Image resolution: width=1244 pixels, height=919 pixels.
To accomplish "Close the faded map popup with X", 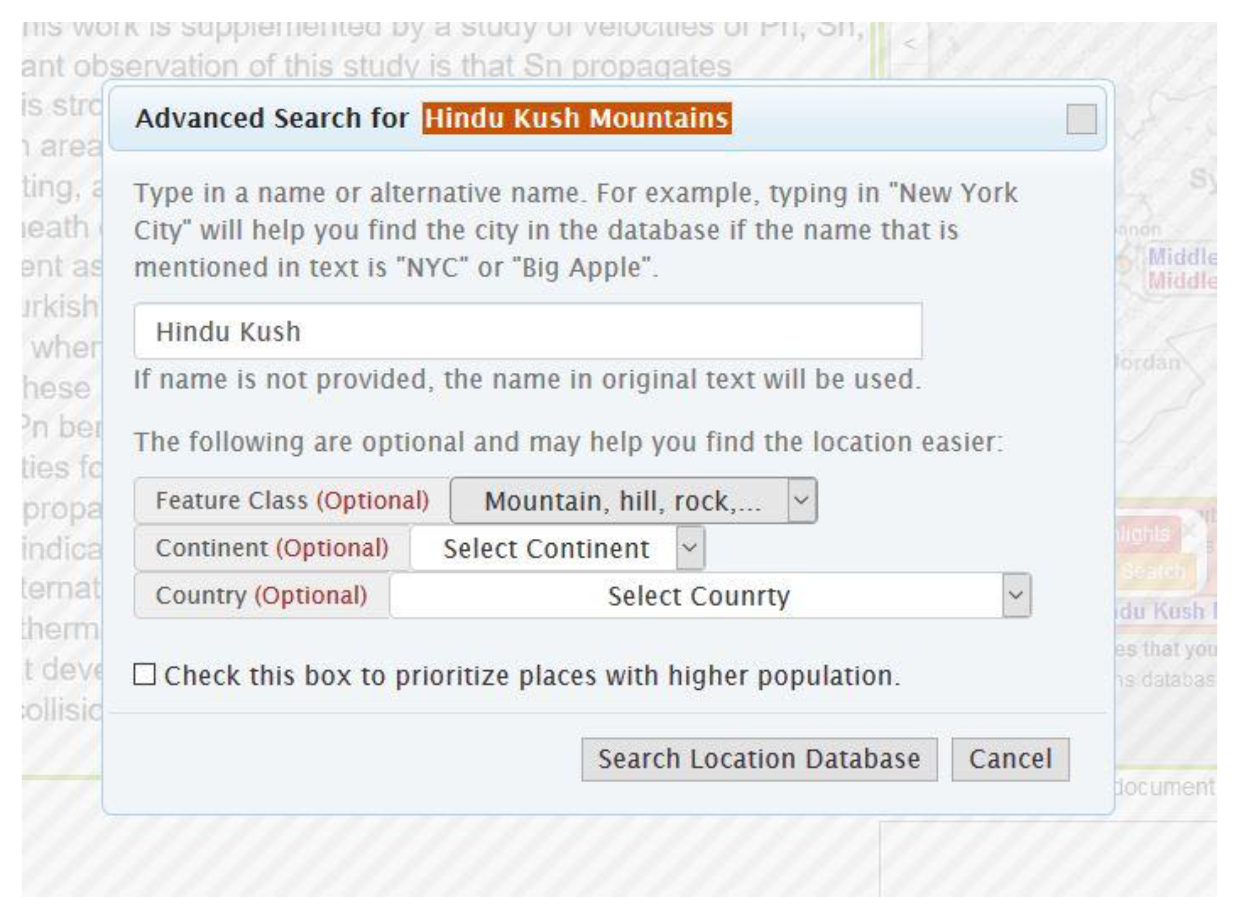I will pos(1191,530).
